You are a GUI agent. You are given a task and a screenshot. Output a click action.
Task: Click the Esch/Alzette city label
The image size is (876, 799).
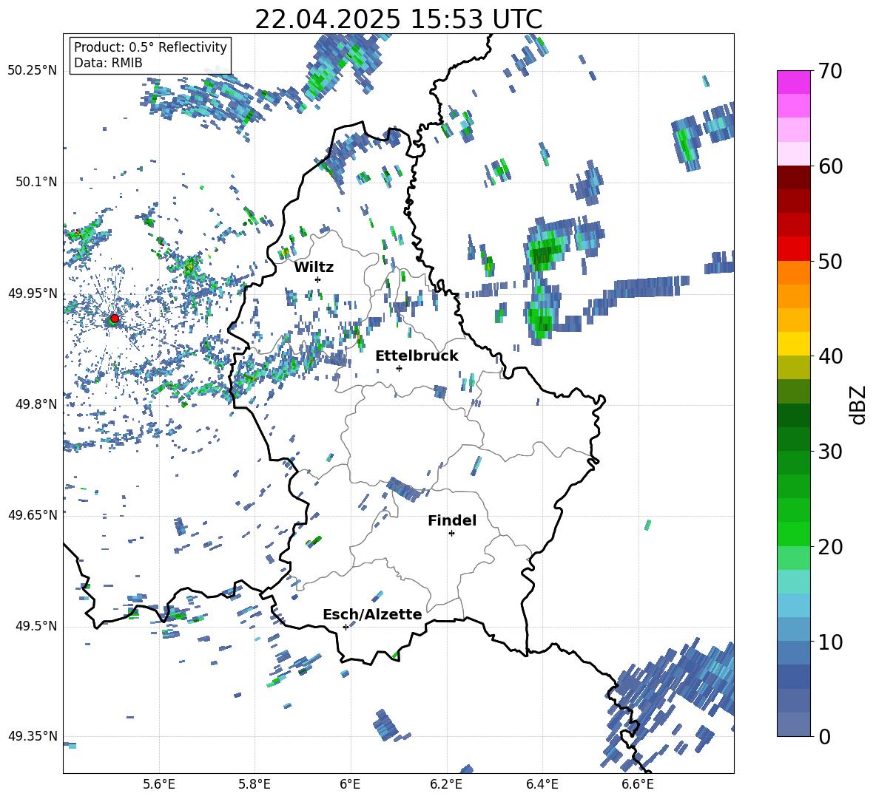coord(372,614)
